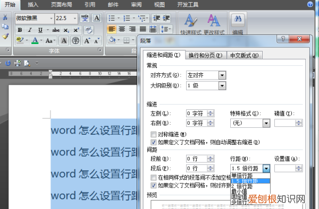319x209 pixels.
Task: Click the 快速样式 button
Action: [x=191, y=24]
